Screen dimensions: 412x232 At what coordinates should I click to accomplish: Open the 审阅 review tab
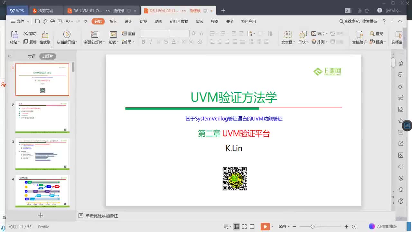(200, 22)
